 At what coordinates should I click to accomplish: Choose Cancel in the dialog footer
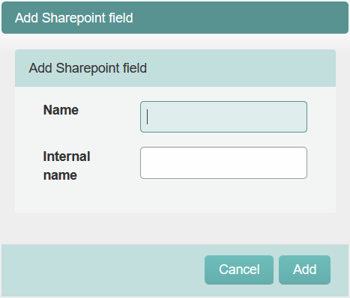click(x=239, y=270)
